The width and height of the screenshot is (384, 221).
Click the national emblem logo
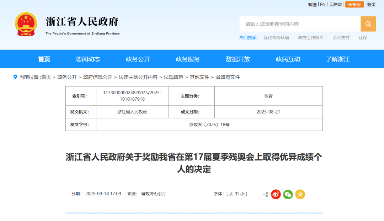[26, 24]
